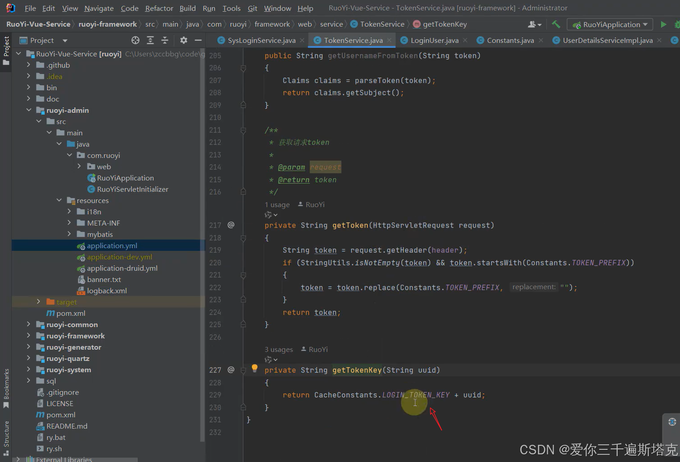Click the yellow lightbulb intention icon
This screenshot has height=462, width=680.
click(x=255, y=368)
